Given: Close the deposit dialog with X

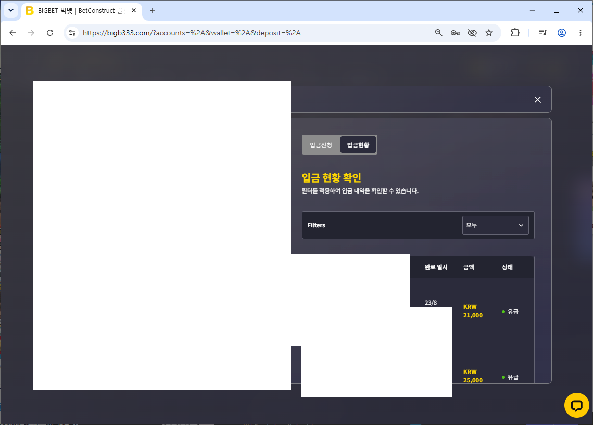Looking at the screenshot, I should (x=537, y=100).
